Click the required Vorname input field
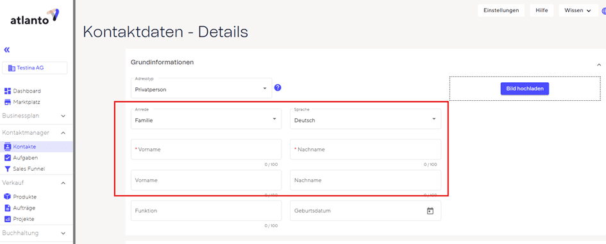This screenshot has width=606, height=244. pyautogui.click(x=206, y=149)
